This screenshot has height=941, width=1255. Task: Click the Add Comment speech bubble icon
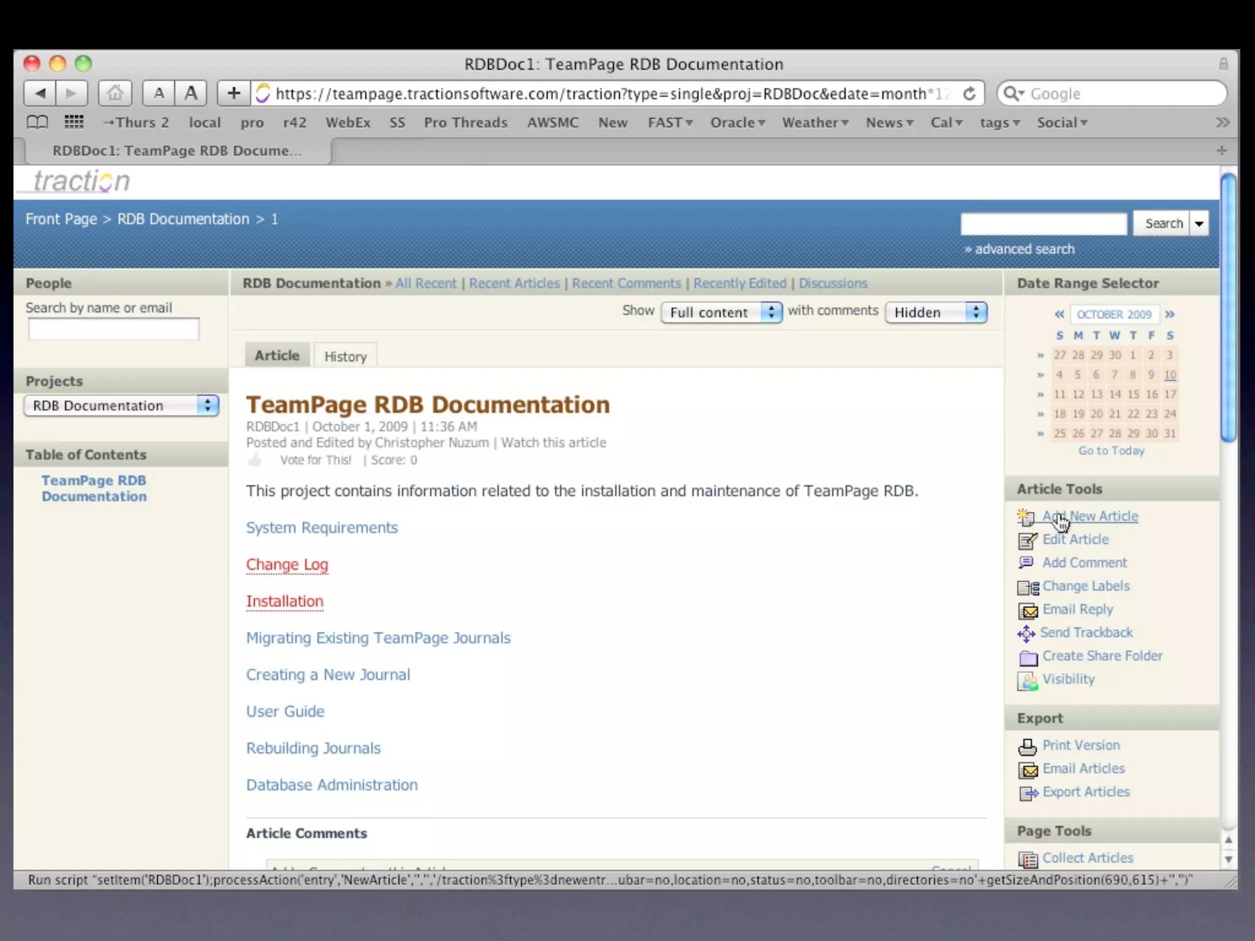pos(1026,563)
